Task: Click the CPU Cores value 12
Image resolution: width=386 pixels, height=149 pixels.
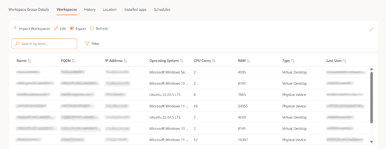Action: (196, 140)
